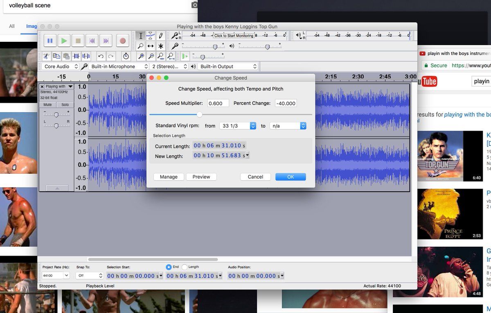491x313 pixels.
Task: Click the Speed Multiplier input field
Action: click(218, 103)
